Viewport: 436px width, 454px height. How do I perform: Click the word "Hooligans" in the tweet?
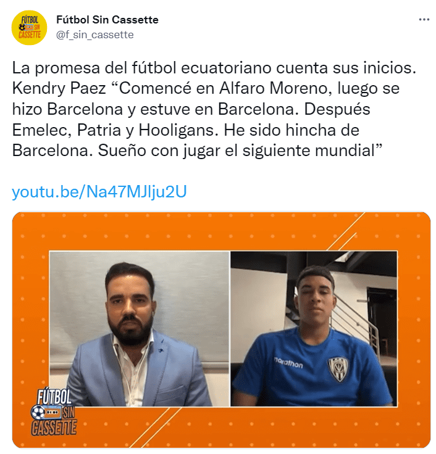coord(178,130)
